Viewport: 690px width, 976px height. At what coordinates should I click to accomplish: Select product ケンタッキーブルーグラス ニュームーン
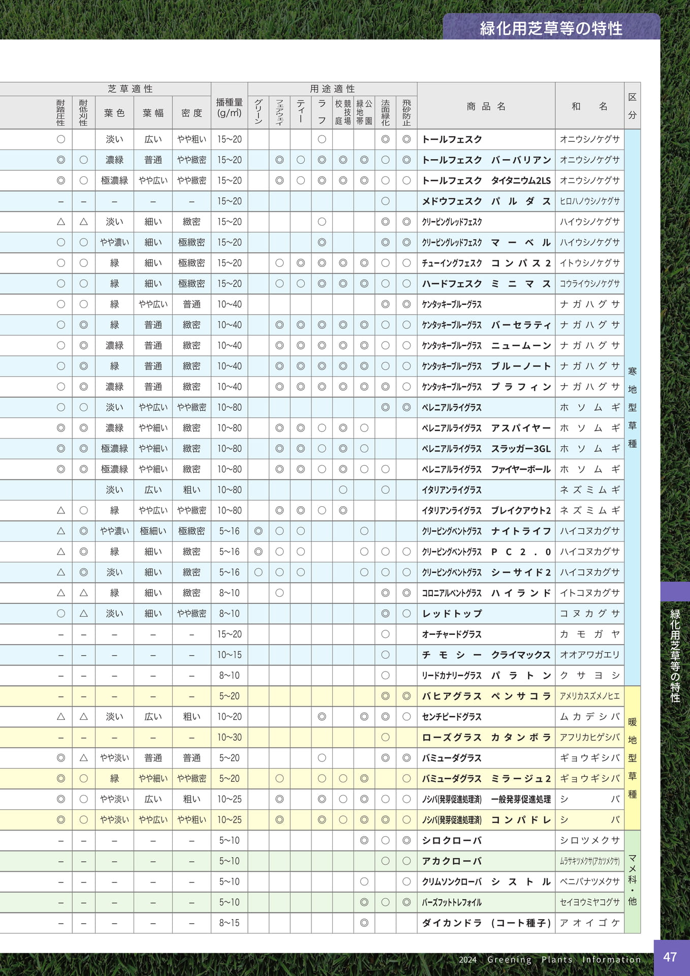pos(486,346)
